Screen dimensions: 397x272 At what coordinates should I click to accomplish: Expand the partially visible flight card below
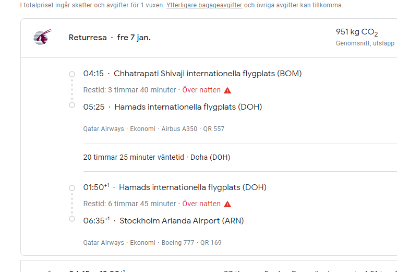(x=209, y=268)
